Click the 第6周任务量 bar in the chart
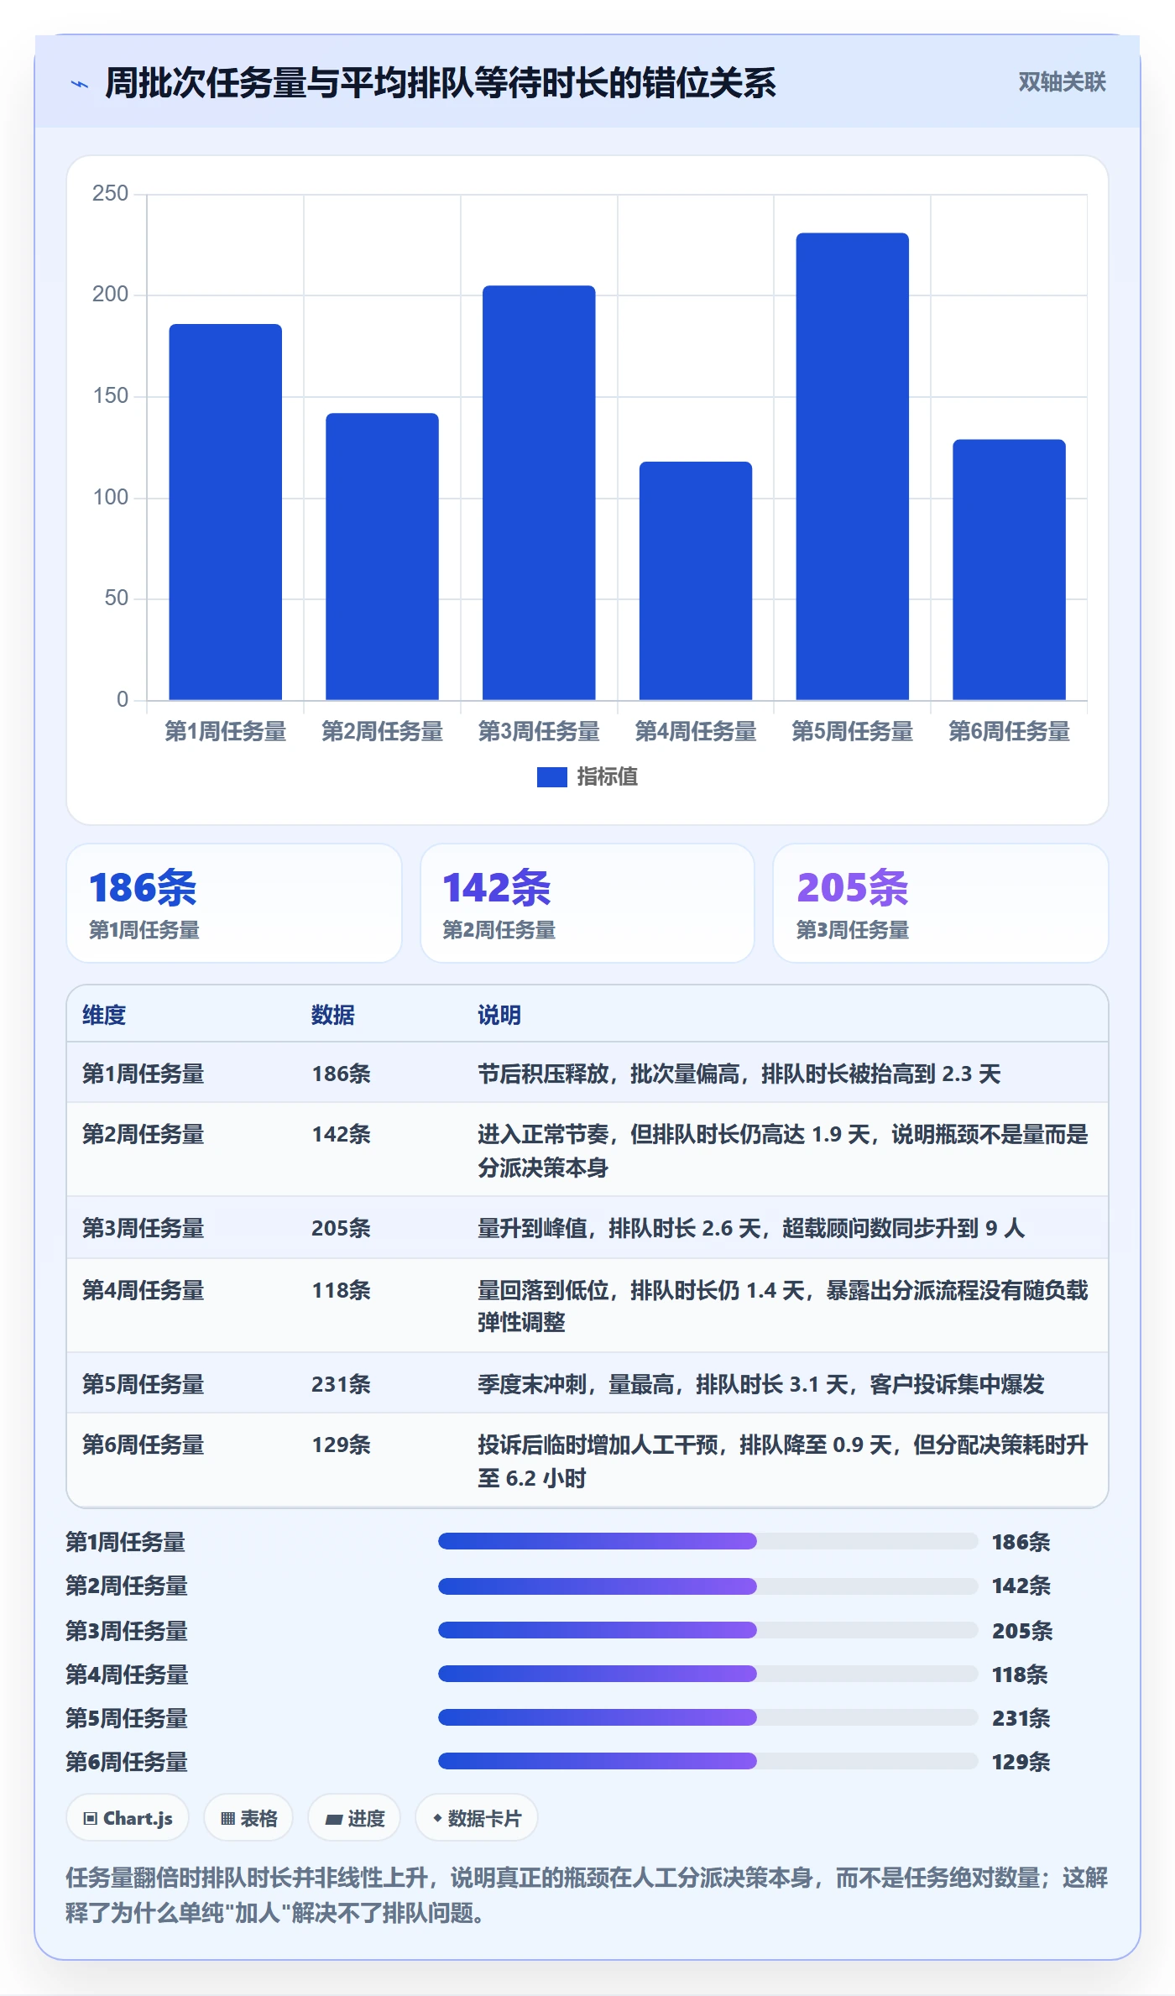 (x=1009, y=570)
